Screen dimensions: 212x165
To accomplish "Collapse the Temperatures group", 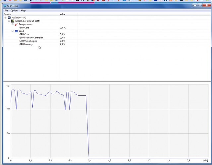I will tap(12, 24).
